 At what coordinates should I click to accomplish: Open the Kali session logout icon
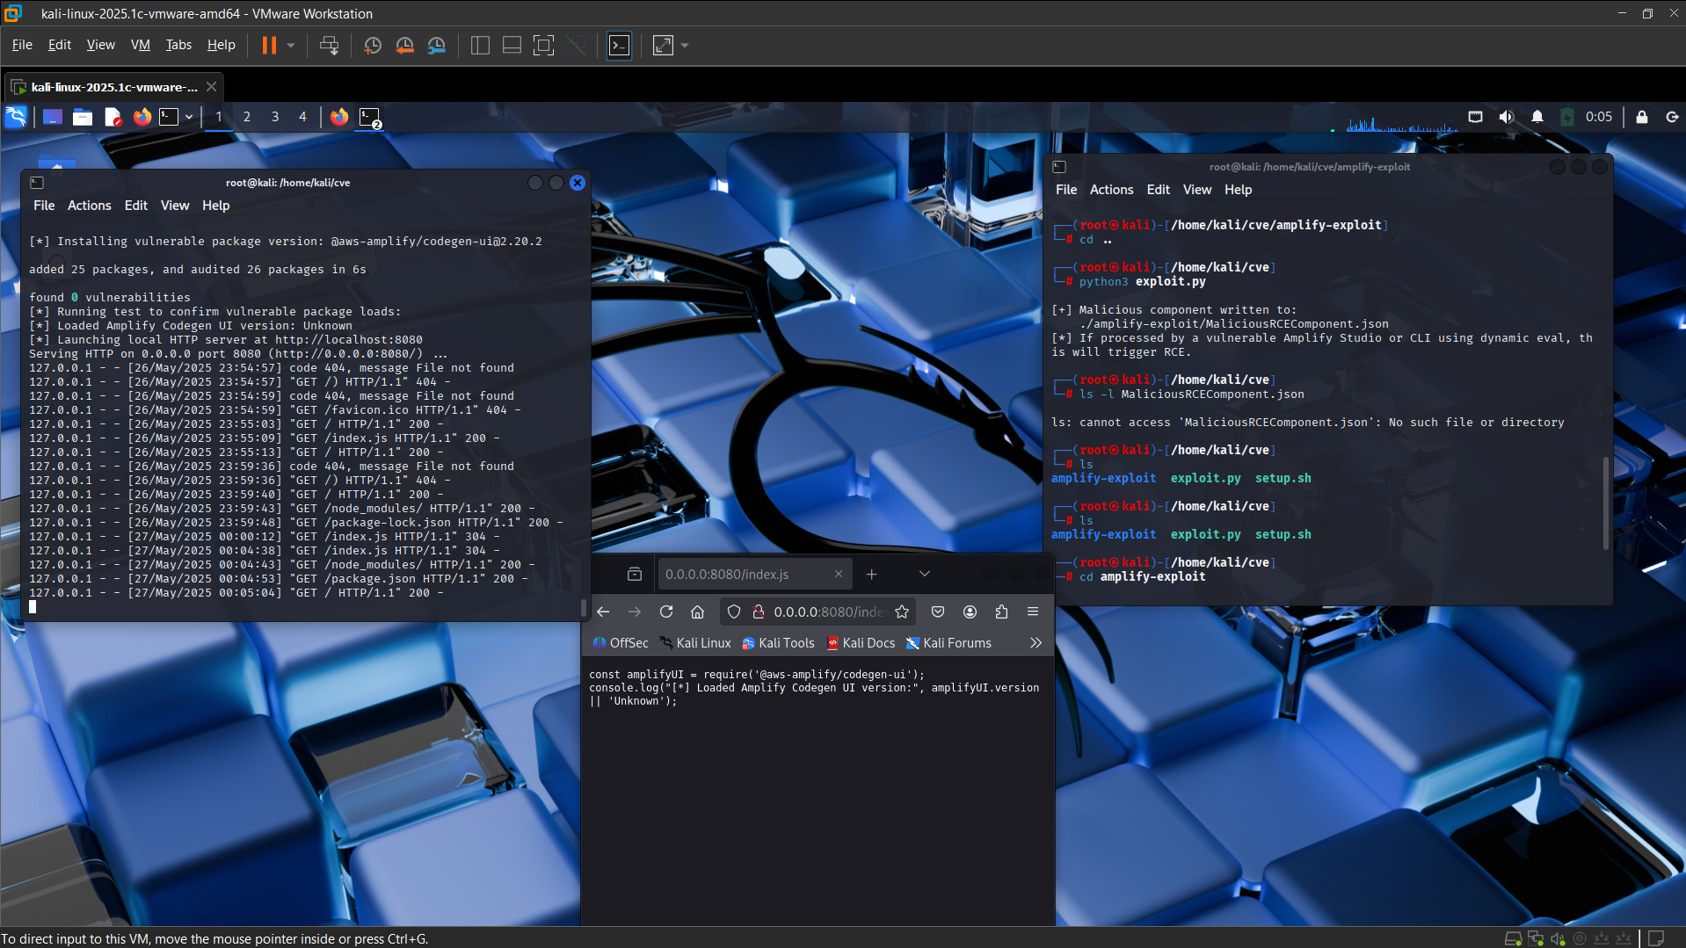click(1672, 117)
